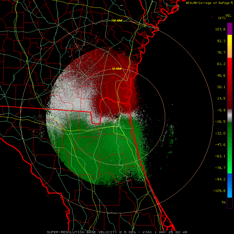Click the 14.5 legend value
Screen dimensions: 234x234
221,99
